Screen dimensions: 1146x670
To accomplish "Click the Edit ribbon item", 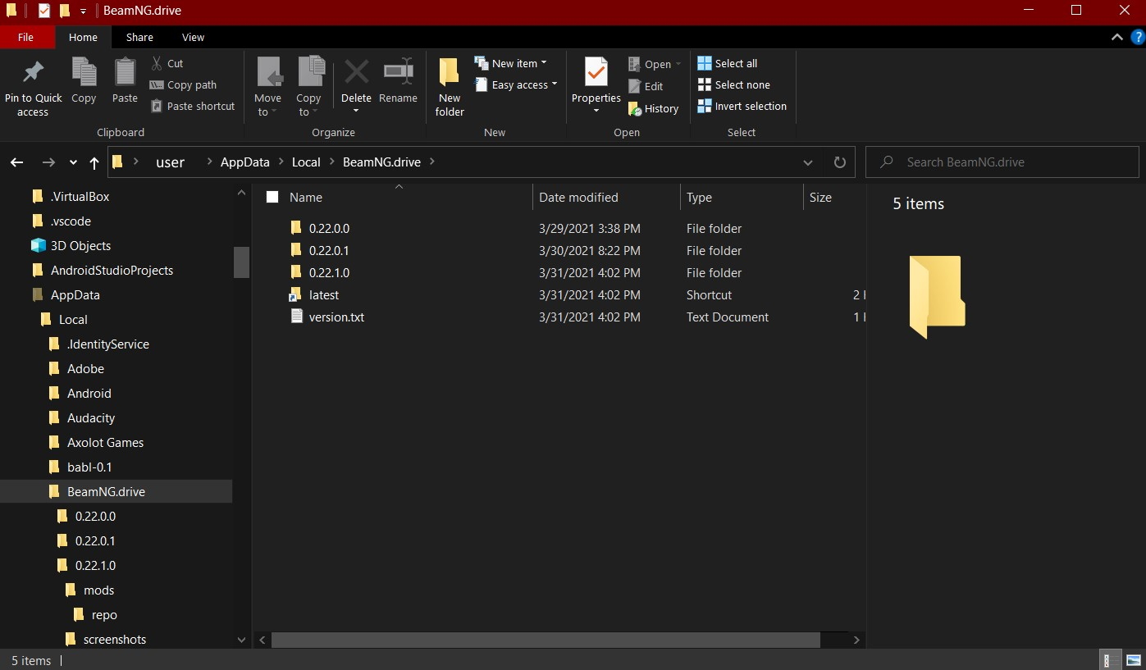I will pyautogui.click(x=646, y=86).
